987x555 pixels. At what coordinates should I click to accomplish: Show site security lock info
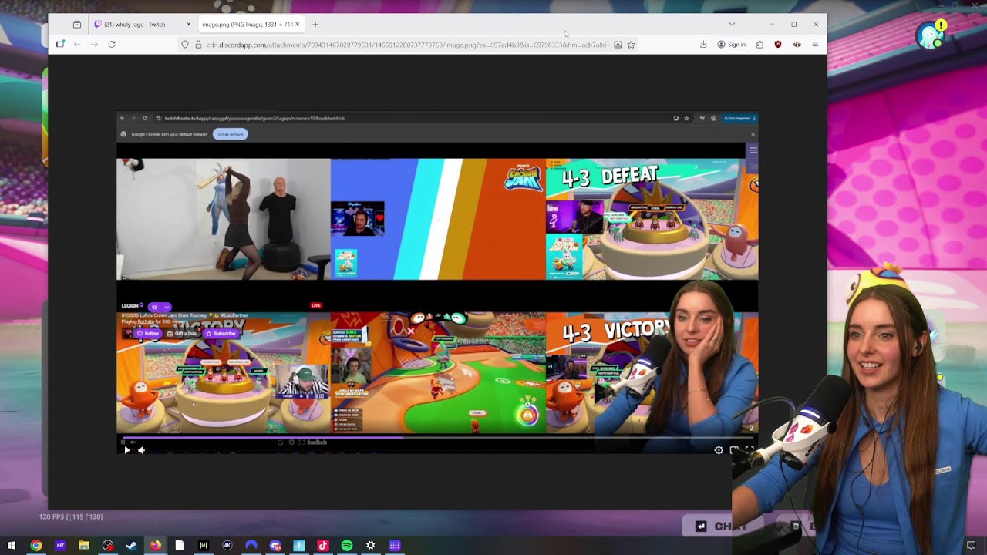click(x=198, y=45)
